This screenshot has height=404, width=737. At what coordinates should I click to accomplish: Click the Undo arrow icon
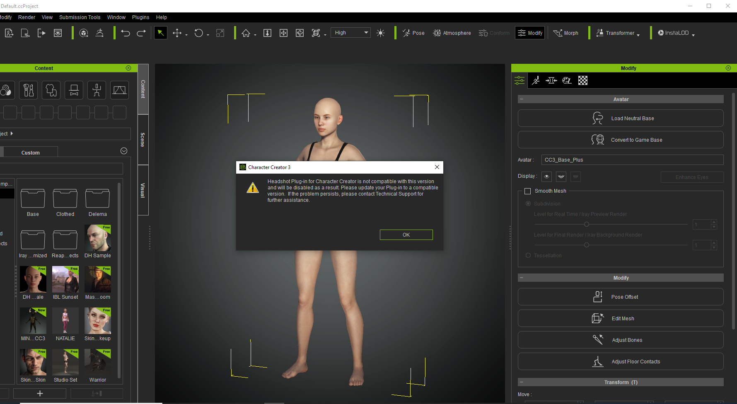pos(126,33)
